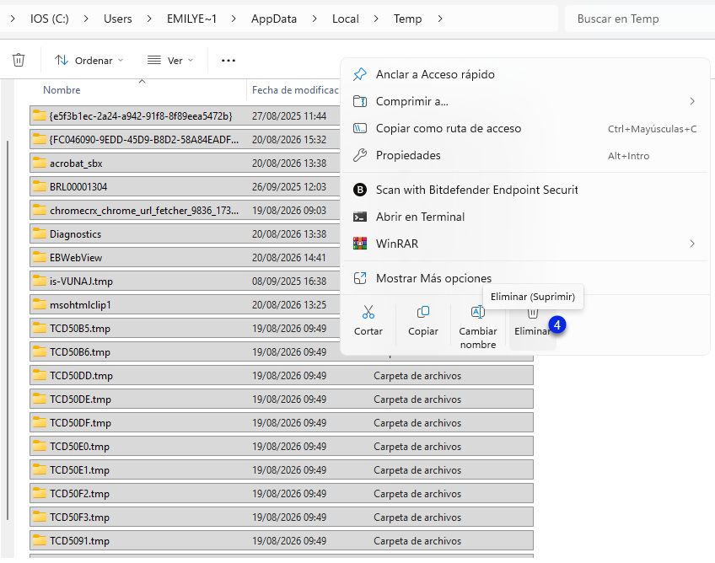Choose Comprimir a... menu entry
The height and width of the screenshot is (563, 715).
pyautogui.click(x=524, y=101)
